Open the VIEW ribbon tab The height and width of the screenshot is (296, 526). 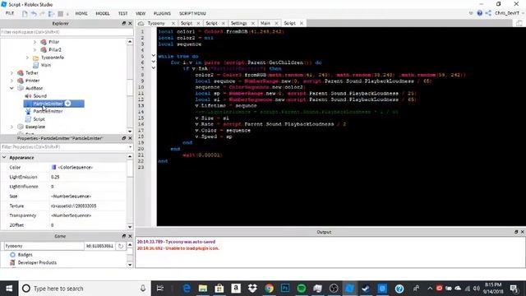point(141,13)
